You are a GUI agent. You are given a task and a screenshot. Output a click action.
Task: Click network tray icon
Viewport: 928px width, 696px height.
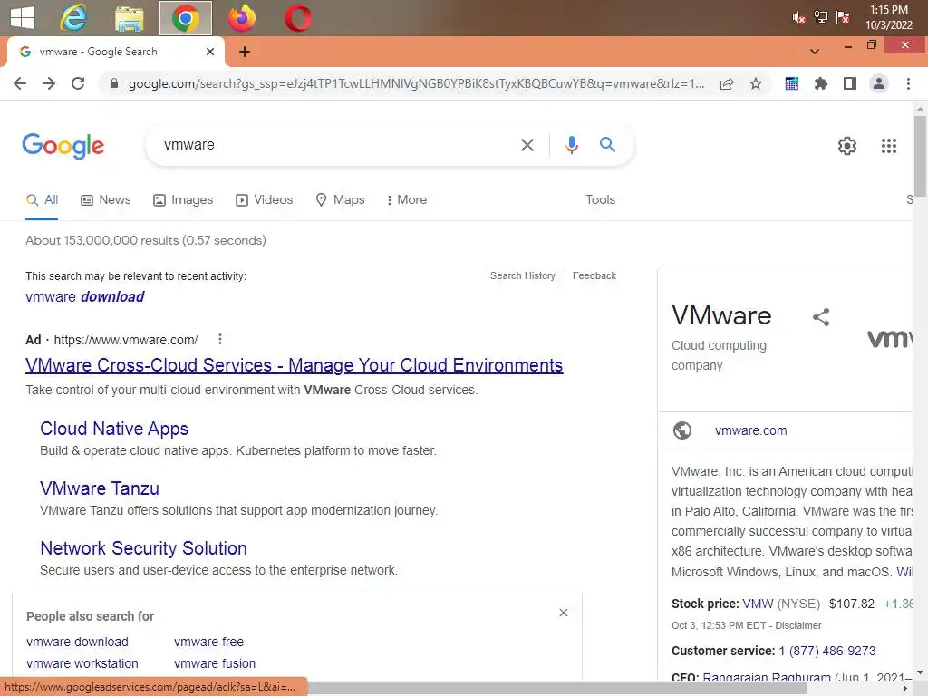[x=821, y=17]
